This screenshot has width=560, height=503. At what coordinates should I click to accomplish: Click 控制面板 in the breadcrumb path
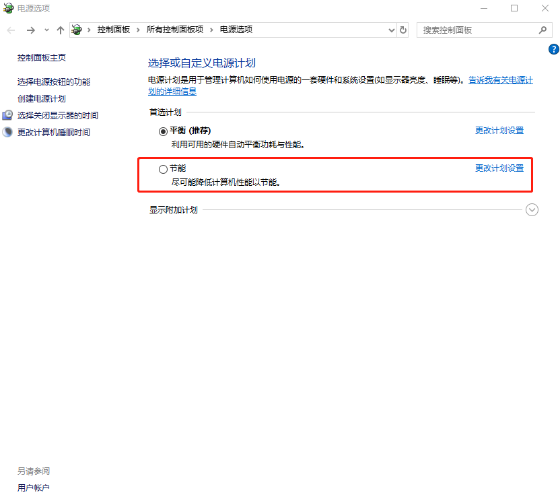113,30
